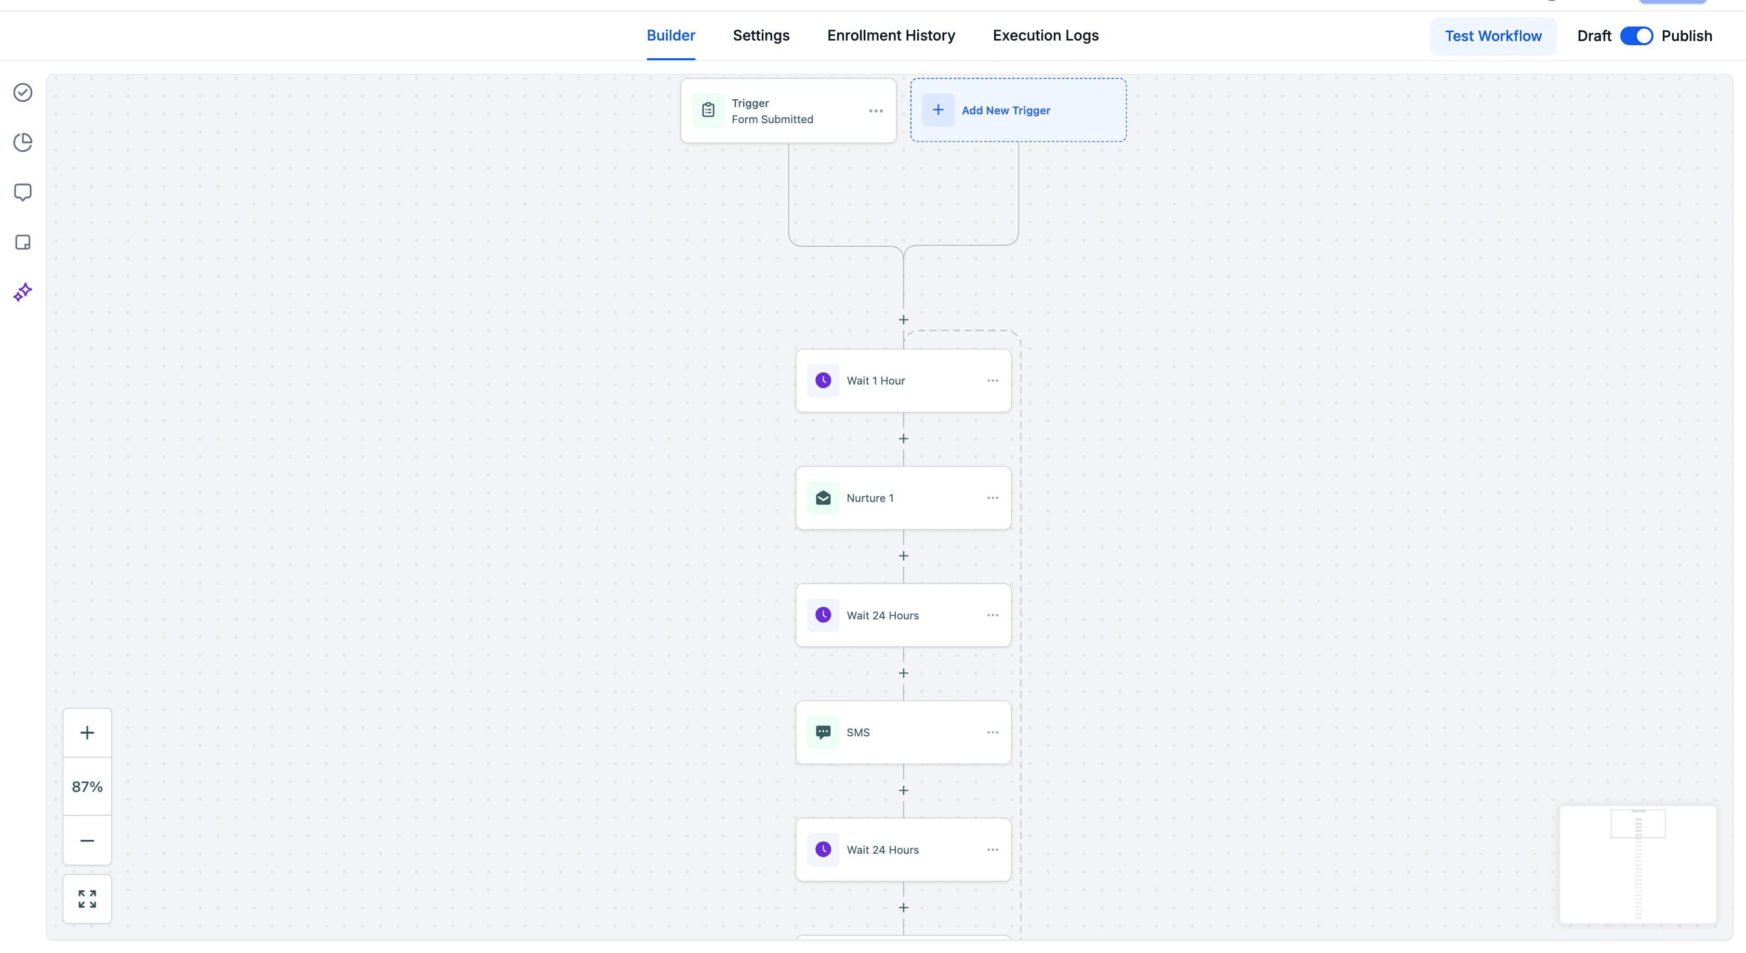Click the Form Submitted trigger clipboard icon
Viewport: 1746px width, 953px height.
click(708, 111)
